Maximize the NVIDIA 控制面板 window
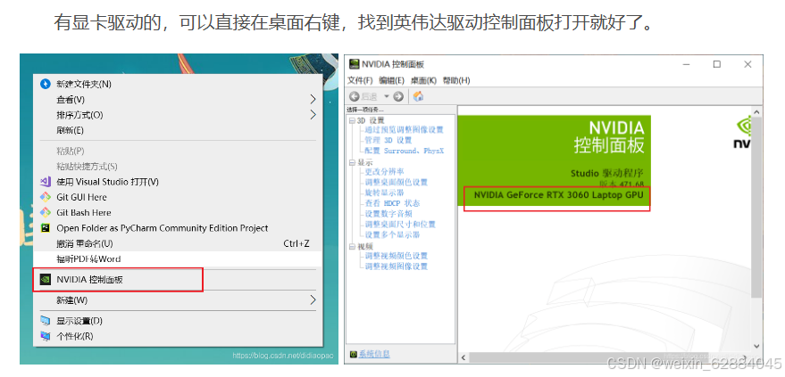Image resolution: width=785 pixels, height=377 pixels. point(717,64)
